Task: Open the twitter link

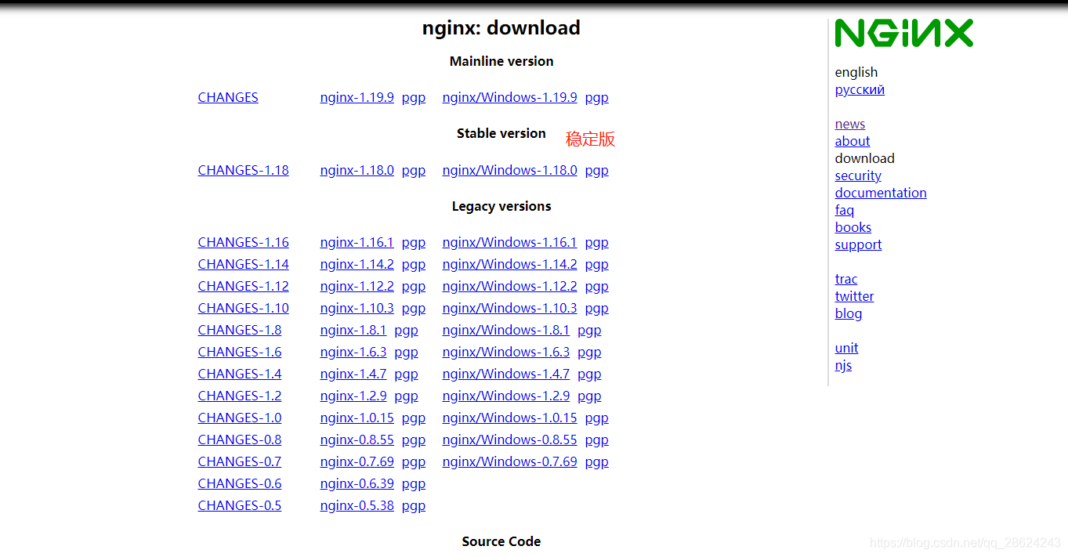Action: pyautogui.click(x=854, y=296)
